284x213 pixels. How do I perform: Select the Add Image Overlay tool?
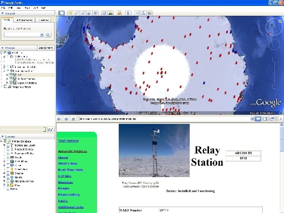89,13
